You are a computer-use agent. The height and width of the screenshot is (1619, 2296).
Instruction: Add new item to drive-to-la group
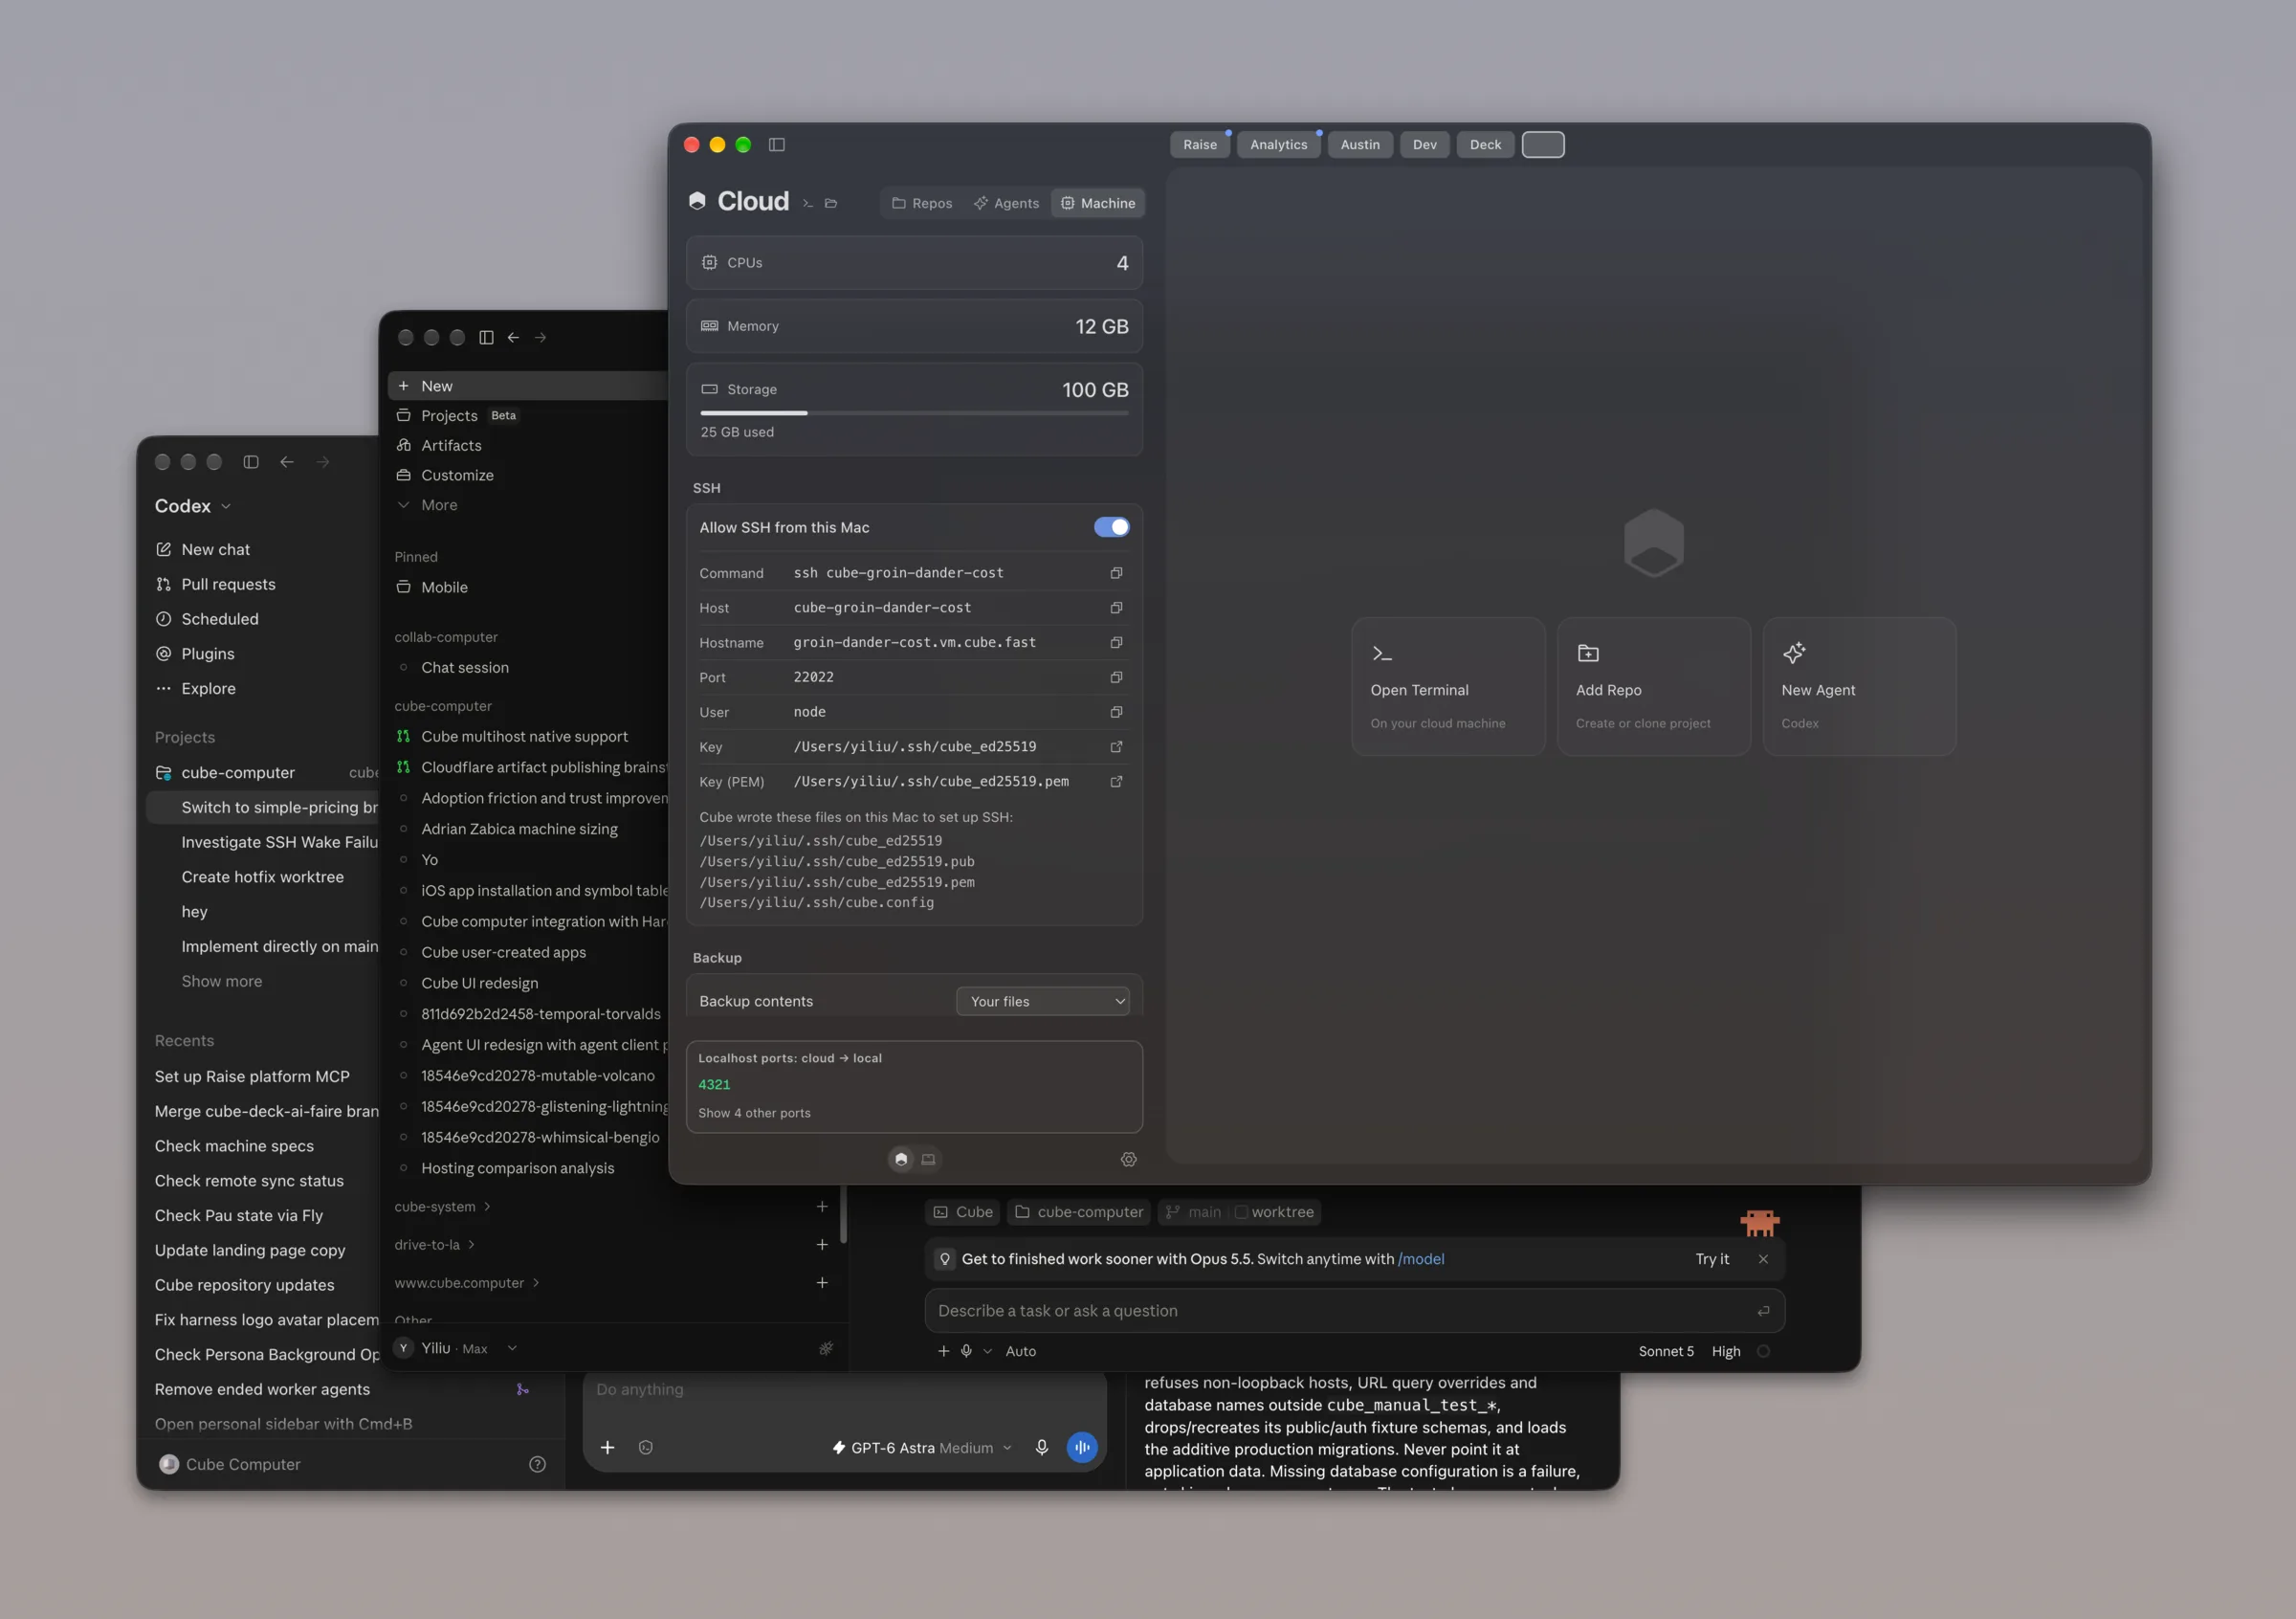click(x=822, y=1245)
